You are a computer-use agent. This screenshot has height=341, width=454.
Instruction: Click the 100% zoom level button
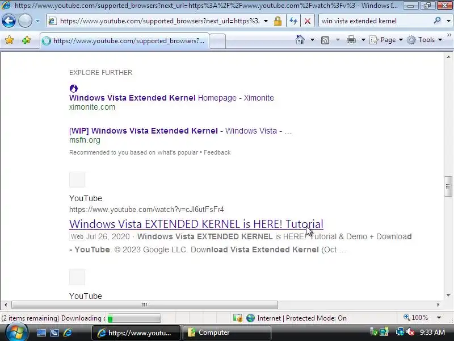pos(416,318)
